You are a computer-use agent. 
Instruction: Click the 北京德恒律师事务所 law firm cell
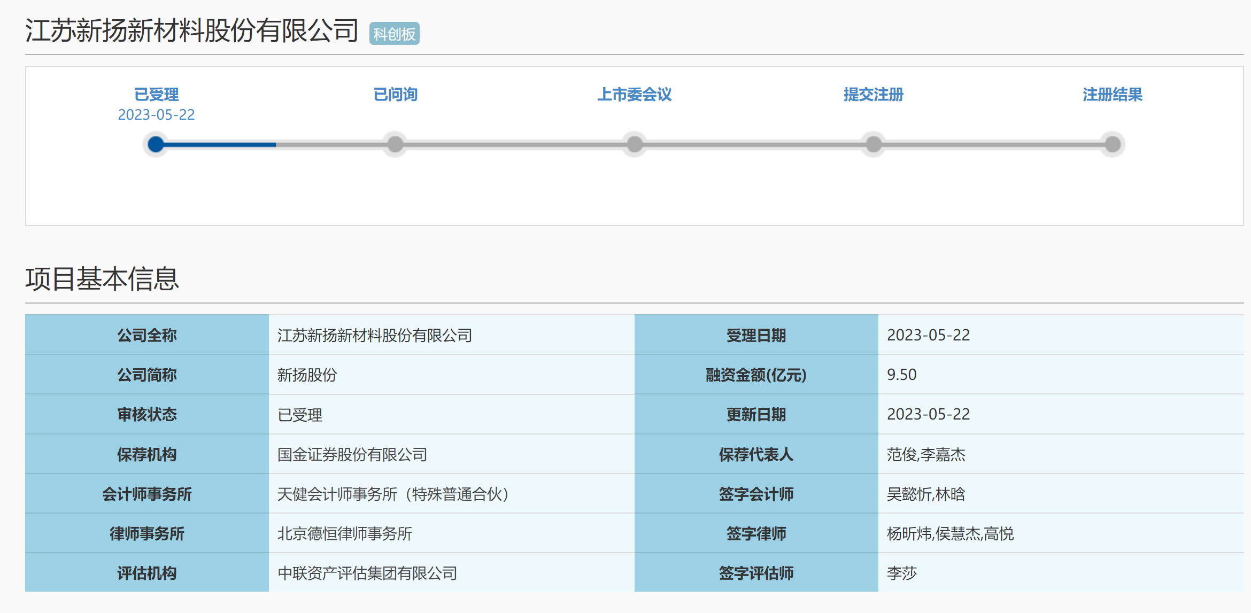(x=345, y=533)
